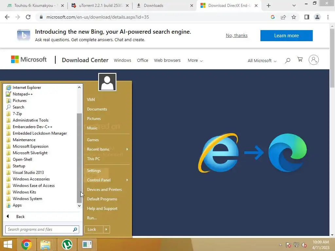
Task: Click the Share this page icon
Action: coord(283,17)
